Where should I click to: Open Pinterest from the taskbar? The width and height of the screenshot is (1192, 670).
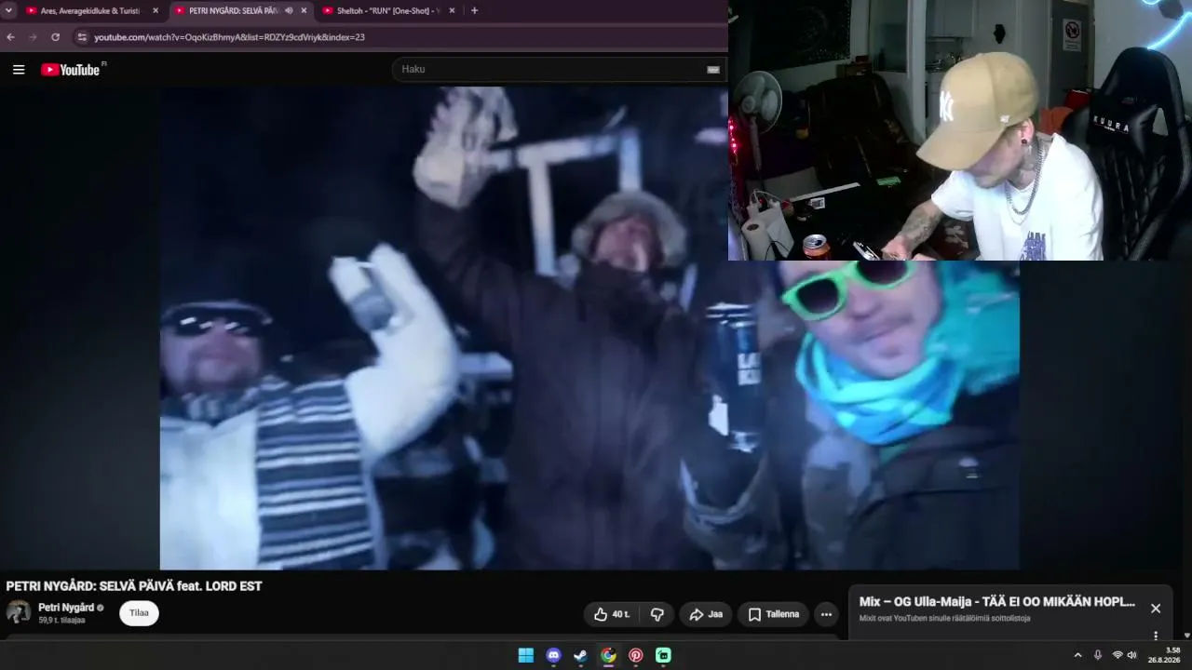pos(635,655)
